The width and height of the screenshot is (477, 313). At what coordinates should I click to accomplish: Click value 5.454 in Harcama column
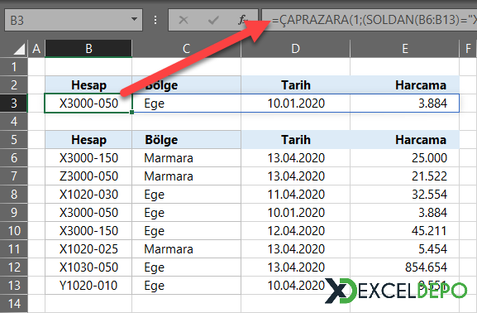pos(432,249)
